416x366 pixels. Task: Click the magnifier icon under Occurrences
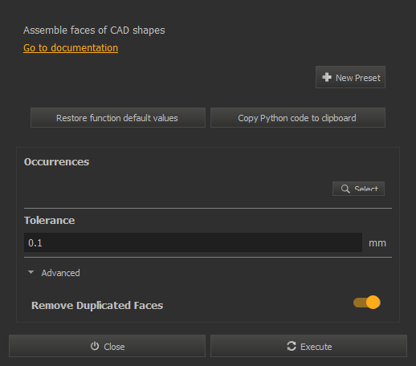(345, 189)
